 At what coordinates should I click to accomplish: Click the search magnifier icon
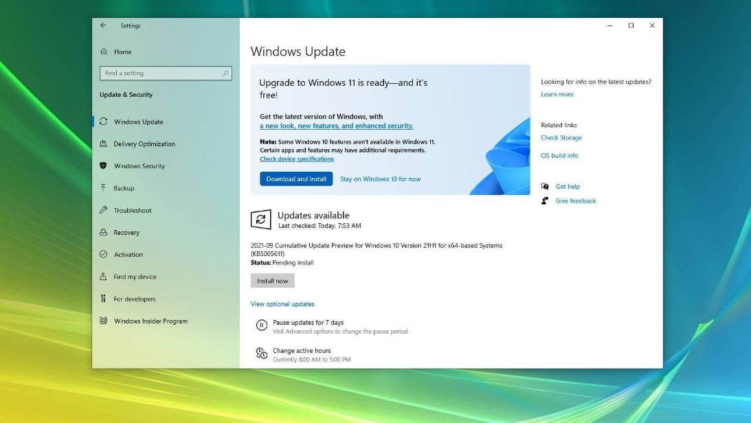[x=225, y=73]
